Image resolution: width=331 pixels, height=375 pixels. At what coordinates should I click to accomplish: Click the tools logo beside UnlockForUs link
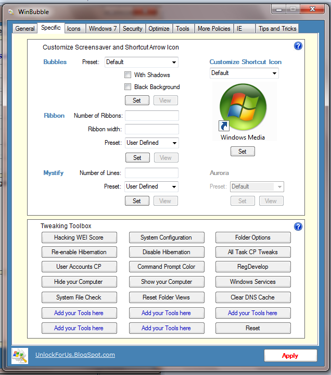coord(20,356)
